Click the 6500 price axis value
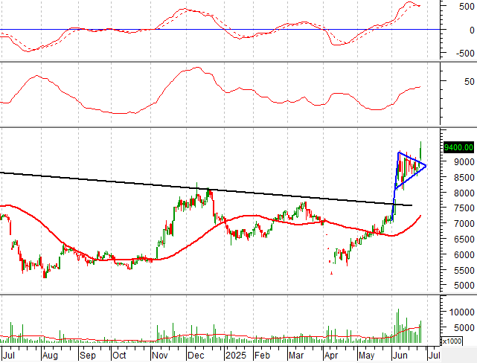 coord(464,239)
